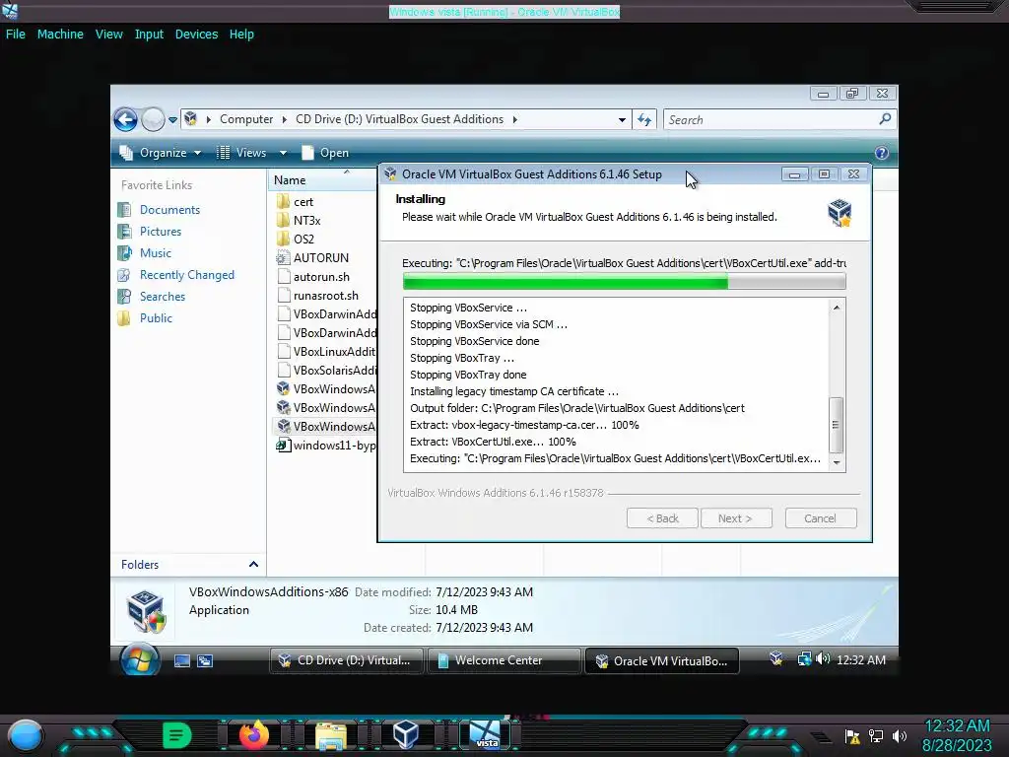This screenshot has height=757, width=1009.
Task: Select the VBoxLinuxAdditions file
Action: pos(327,352)
